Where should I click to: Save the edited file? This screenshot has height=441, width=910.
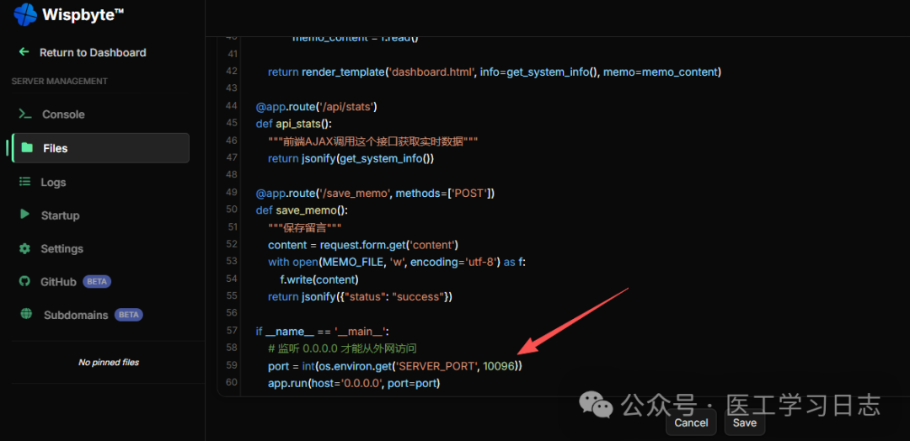click(x=745, y=422)
